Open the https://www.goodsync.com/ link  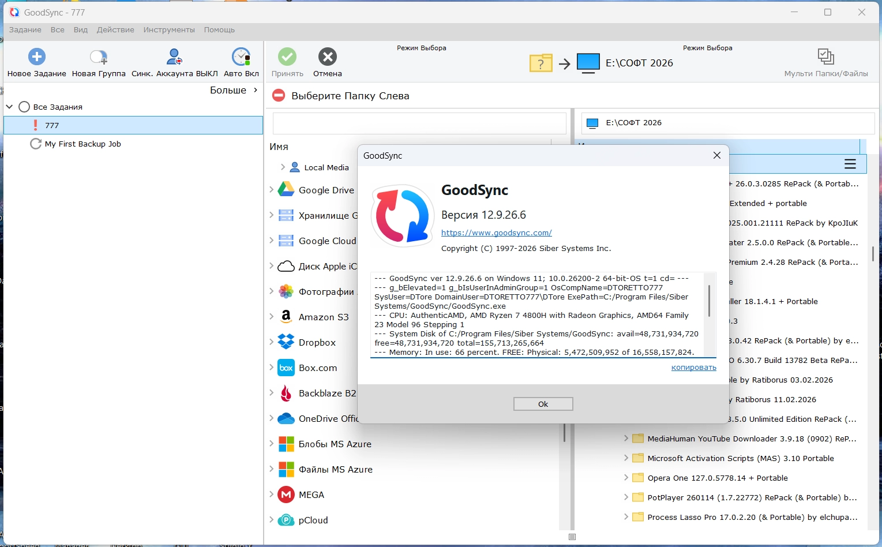(497, 233)
